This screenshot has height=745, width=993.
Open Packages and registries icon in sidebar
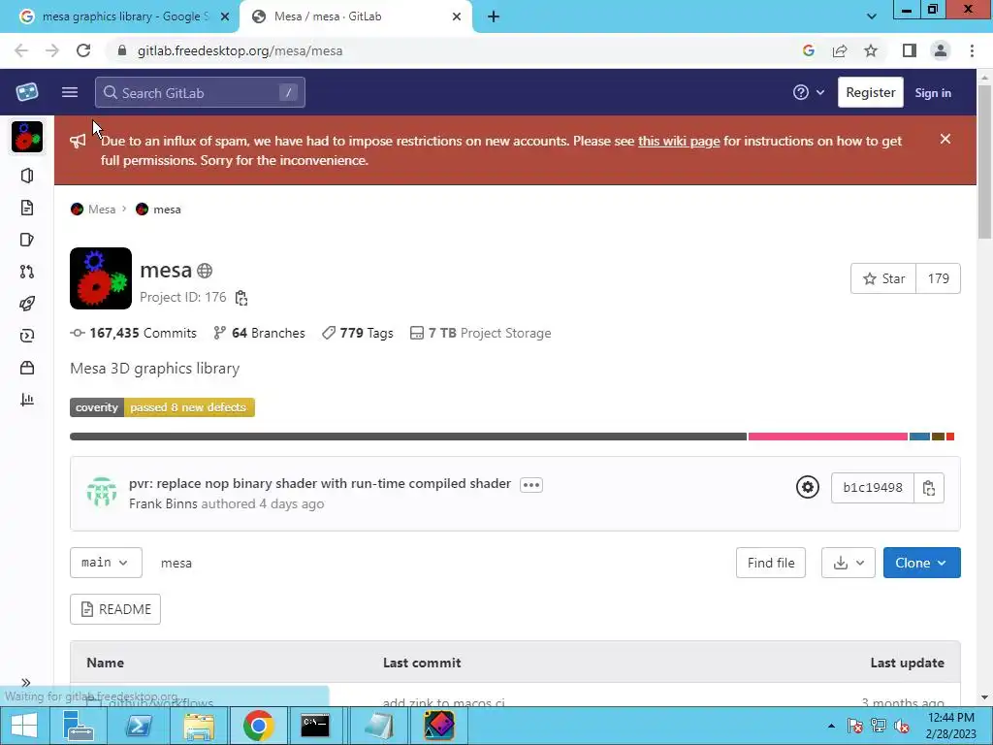click(x=27, y=368)
